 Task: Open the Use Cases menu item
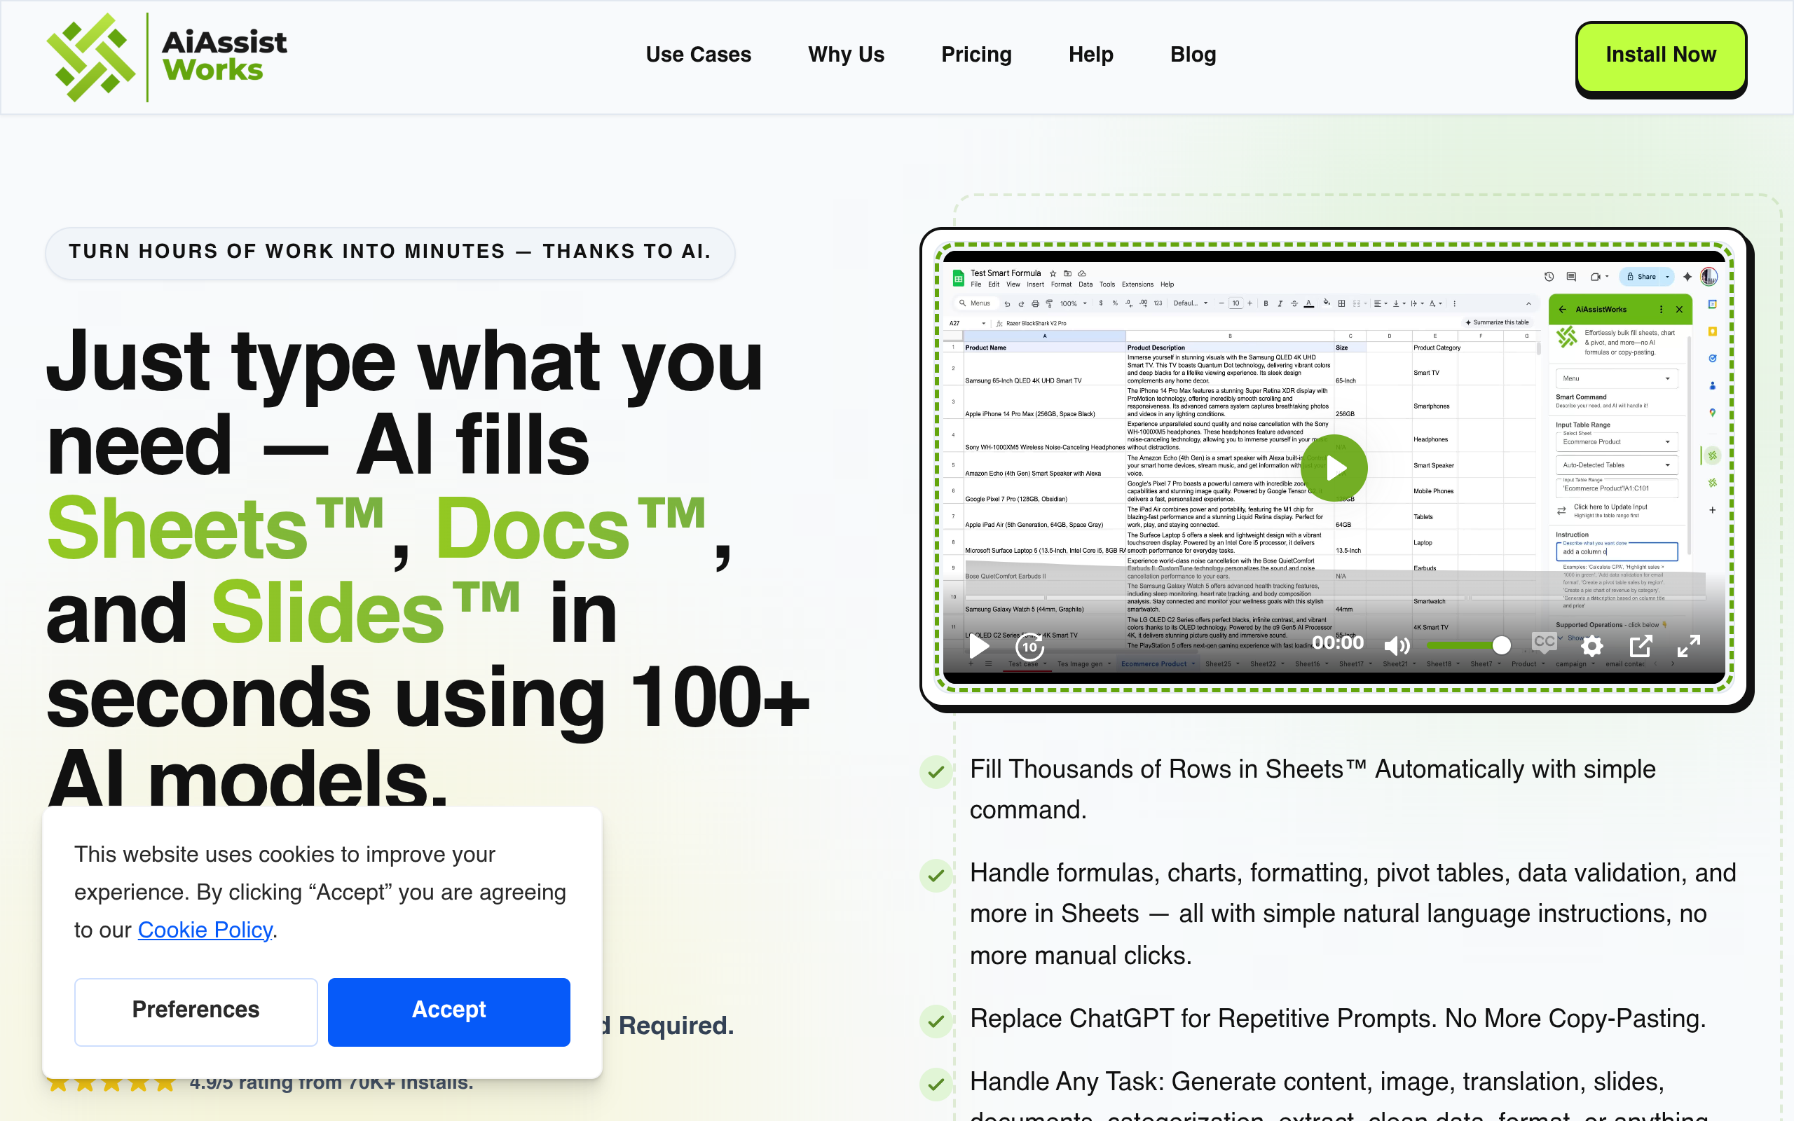point(698,54)
